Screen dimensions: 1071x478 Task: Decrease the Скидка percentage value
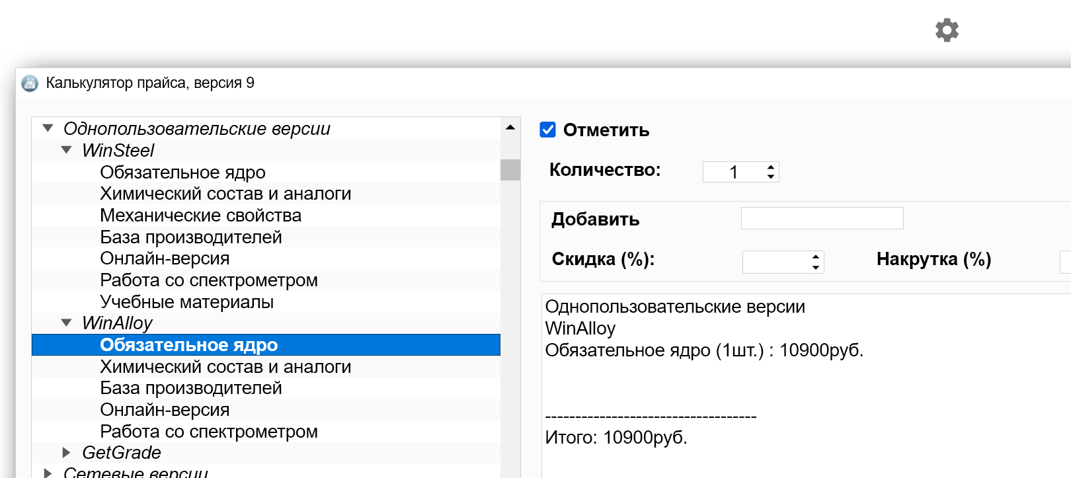pos(816,267)
